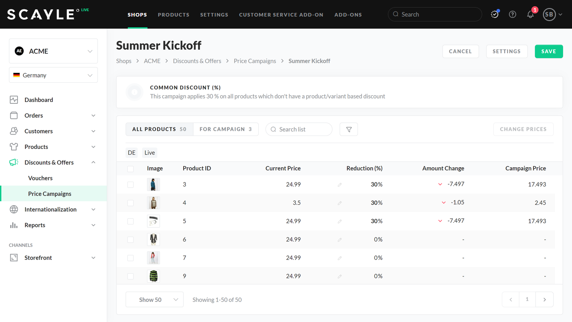Open product 9 striped sweater thumbnail
Image resolution: width=572 pixels, height=322 pixels.
point(153,276)
